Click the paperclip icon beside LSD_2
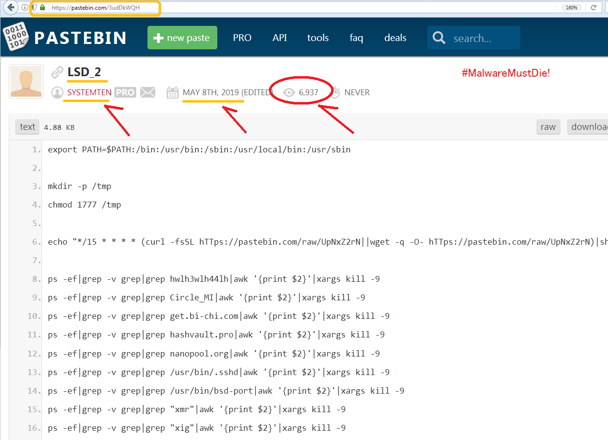Image resolution: width=608 pixels, height=440 pixels. pyautogui.click(x=57, y=72)
